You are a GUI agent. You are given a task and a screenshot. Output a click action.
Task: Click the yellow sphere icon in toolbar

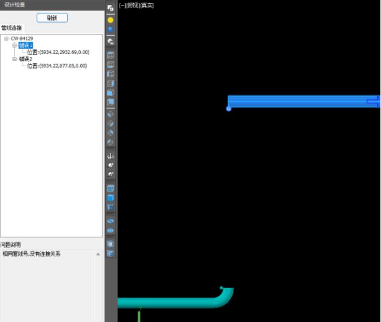110,20
